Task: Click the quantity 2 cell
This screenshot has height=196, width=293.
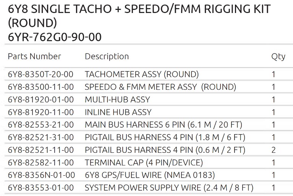Action: pyautogui.click(x=274, y=150)
